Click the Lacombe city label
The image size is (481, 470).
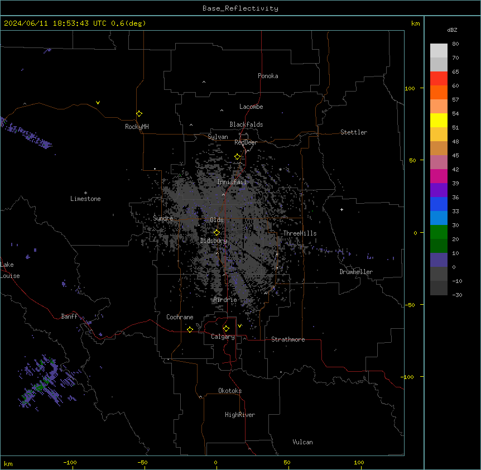[x=251, y=107]
